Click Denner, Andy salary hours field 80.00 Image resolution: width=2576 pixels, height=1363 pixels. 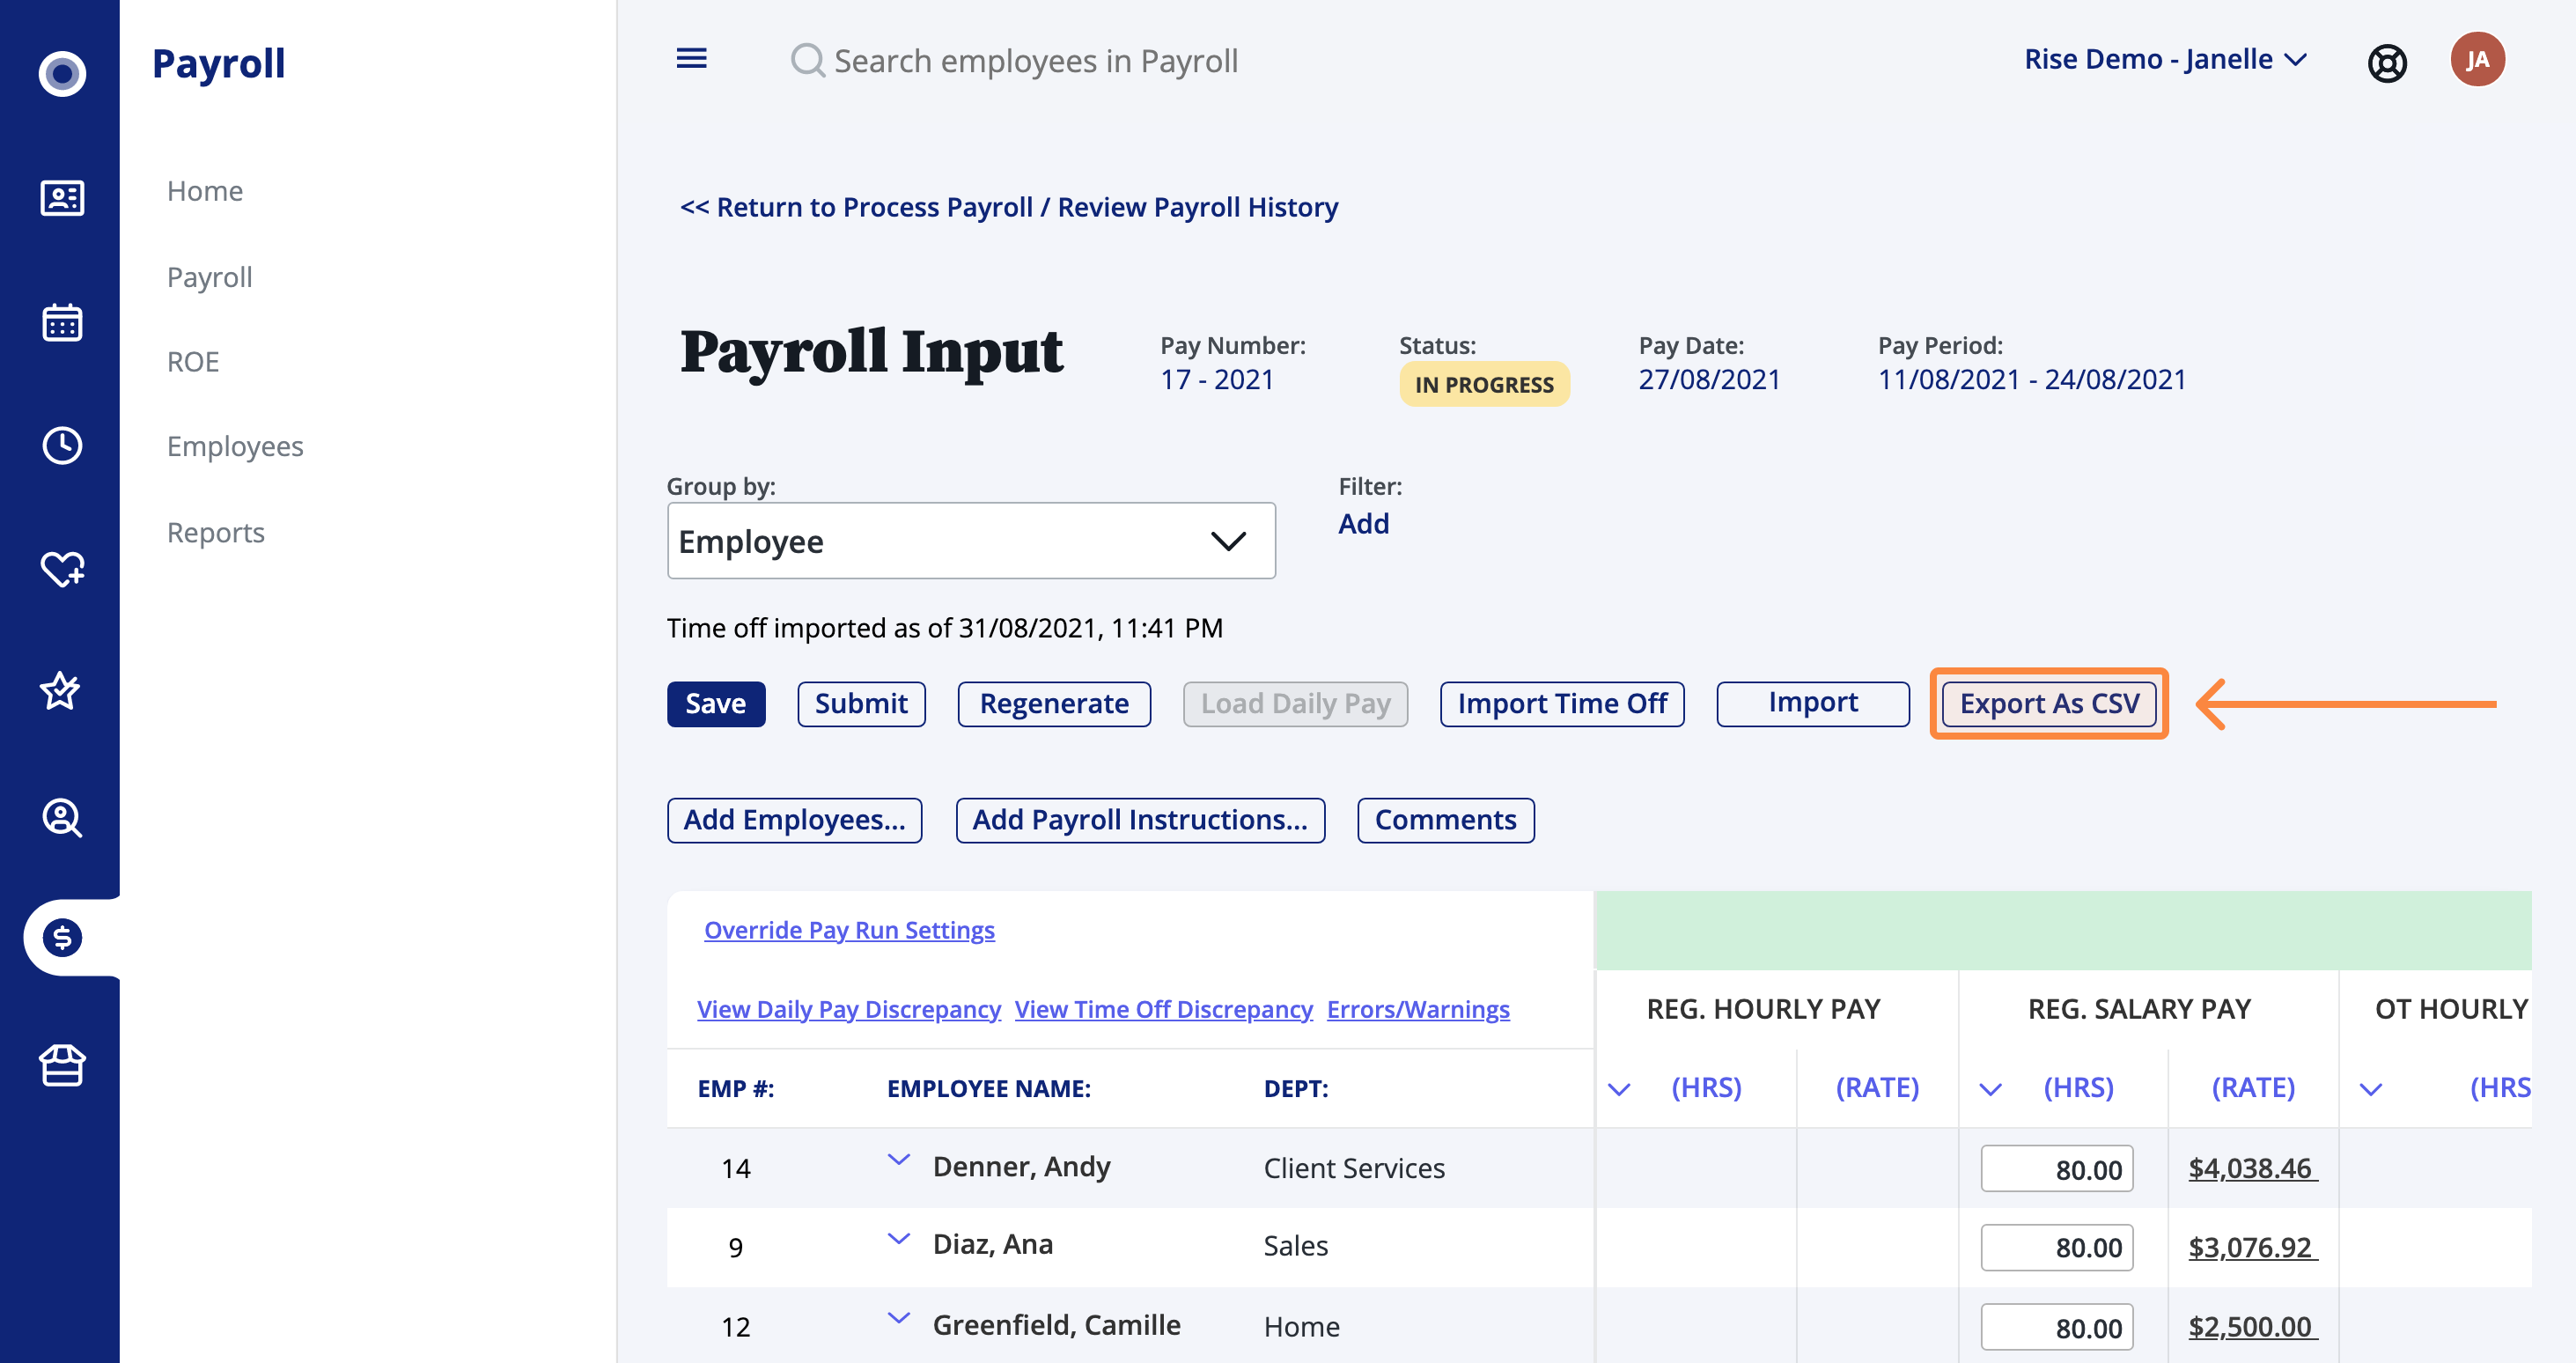(2056, 1168)
